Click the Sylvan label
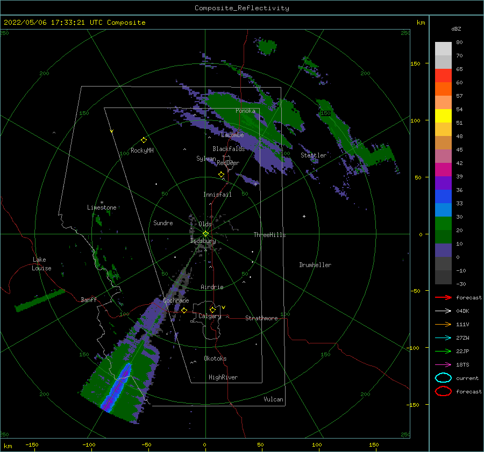484x452 pixels. coord(206,159)
